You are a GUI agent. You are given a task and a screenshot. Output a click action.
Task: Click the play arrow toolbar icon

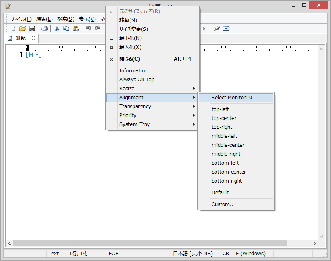(204, 28)
